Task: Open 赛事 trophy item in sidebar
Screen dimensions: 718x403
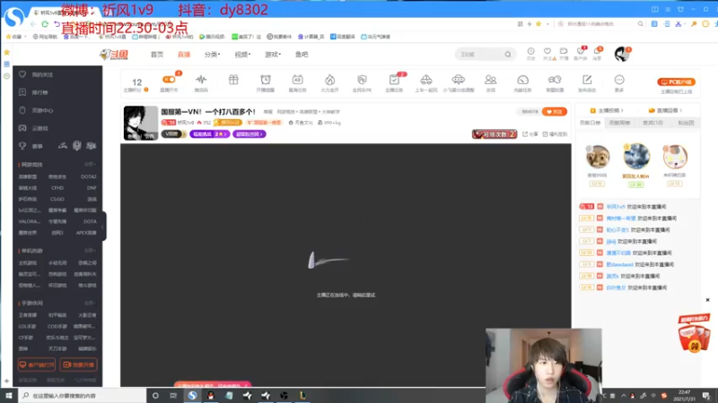Action: pyautogui.click(x=31, y=146)
